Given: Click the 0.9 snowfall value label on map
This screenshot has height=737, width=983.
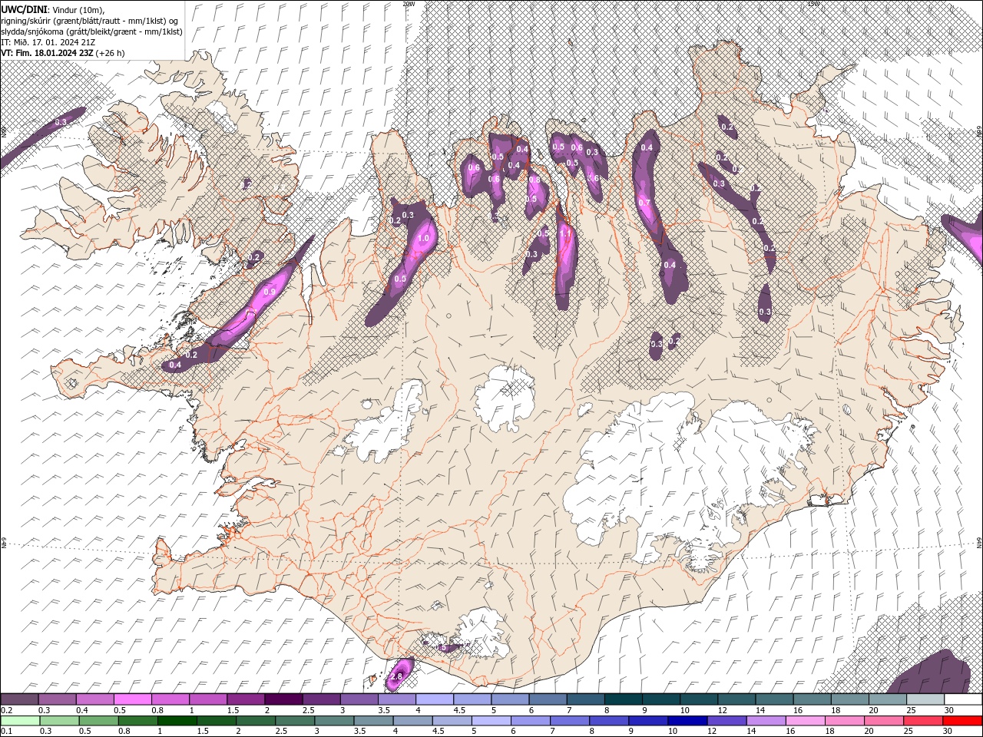Looking at the screenshot, I should tap(270, 292).
